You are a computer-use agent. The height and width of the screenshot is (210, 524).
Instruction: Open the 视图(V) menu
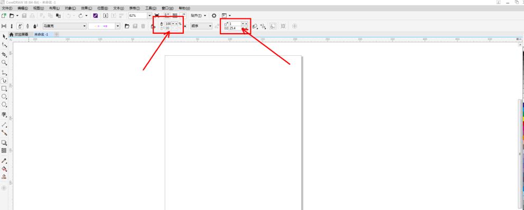(39, 8)
